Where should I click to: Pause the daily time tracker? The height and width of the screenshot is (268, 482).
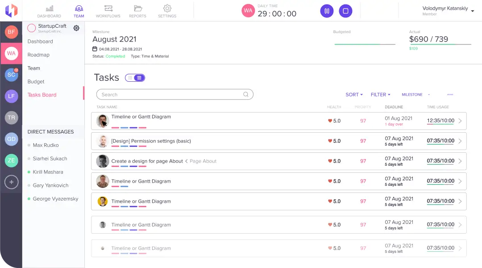pyautogui.click(x=327, y=11)
